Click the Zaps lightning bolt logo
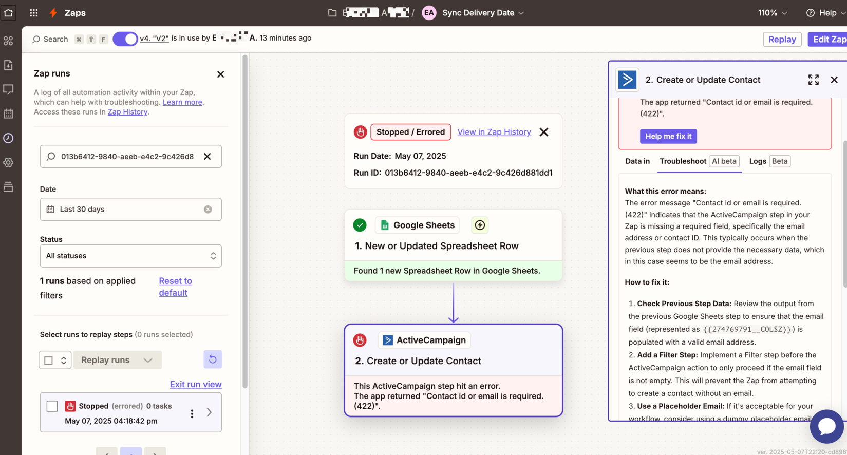 point(53,13)
